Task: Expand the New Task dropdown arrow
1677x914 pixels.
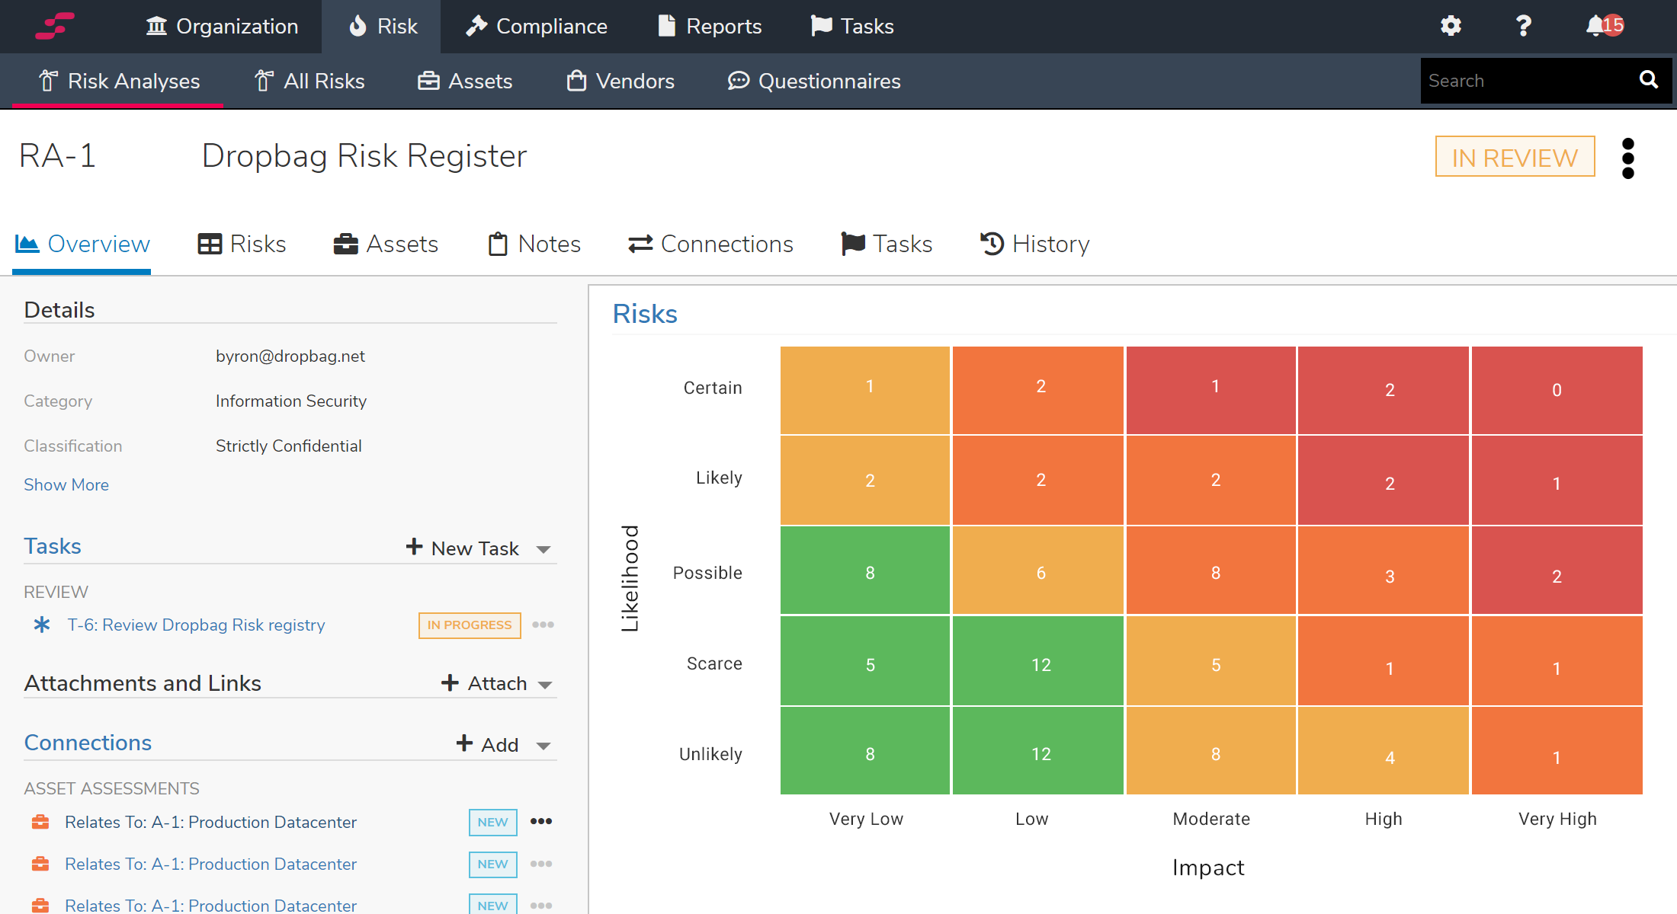Action: click(544, 549)
